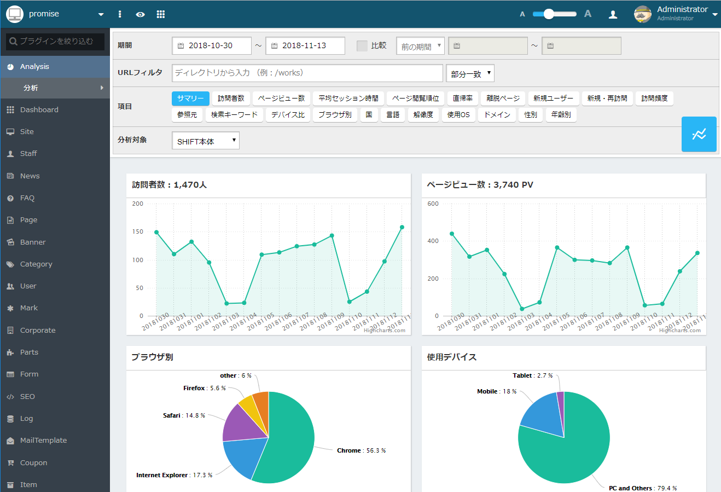721x492 pixels.
Task: Click the Corporate building icon in sidebar
Action: point(10,331)
